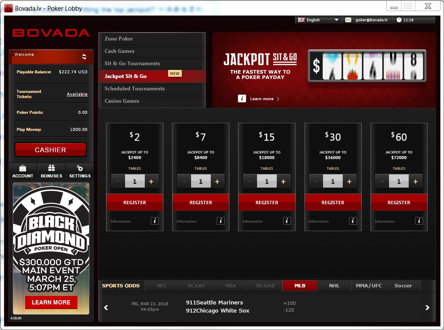444x330 pixels.
Task: Refresh the Welcome balance panel
Action: pos(84,56)
